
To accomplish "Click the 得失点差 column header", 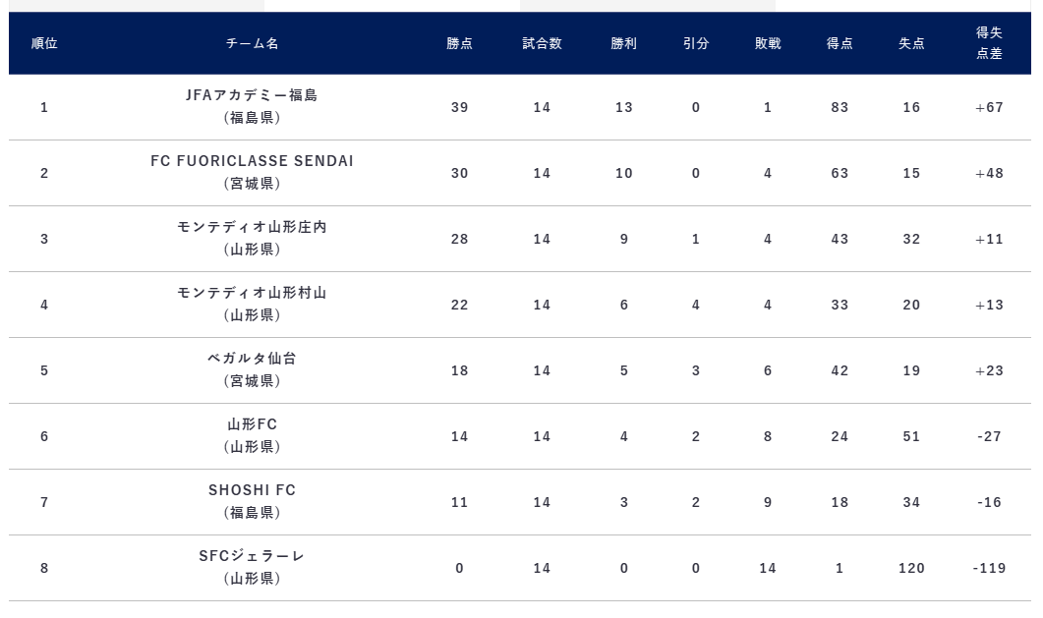I will pos(989,43).
